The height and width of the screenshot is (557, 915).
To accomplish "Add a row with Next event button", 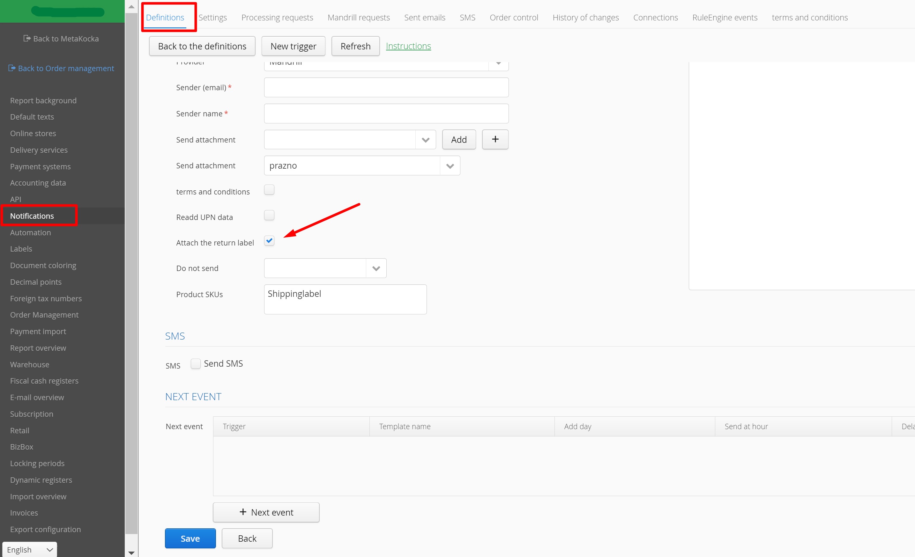I will coord(266,512).
